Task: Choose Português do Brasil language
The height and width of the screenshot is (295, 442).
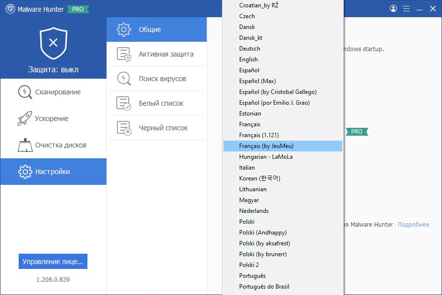Action: [x=264, y=287]
